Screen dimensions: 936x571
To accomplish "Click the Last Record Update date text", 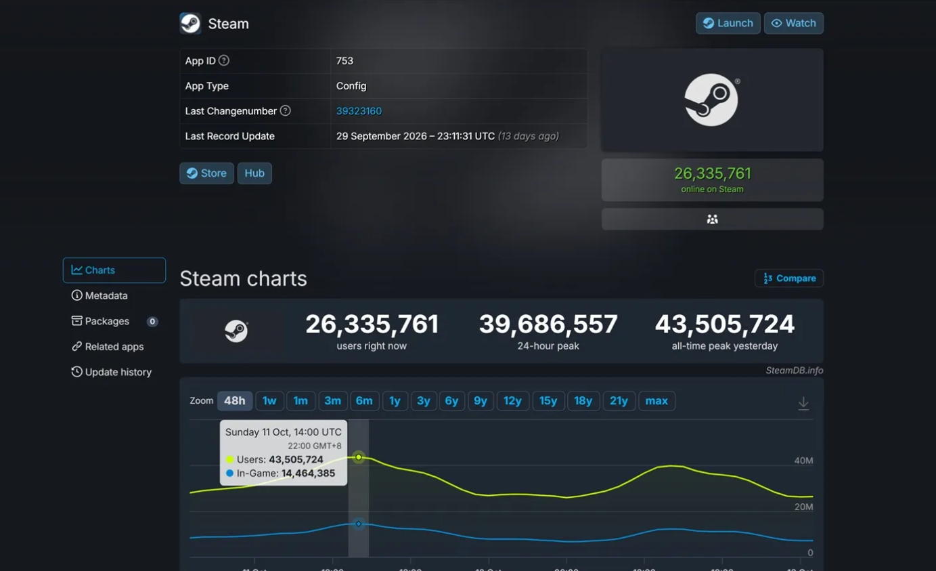I will point(416,136).
